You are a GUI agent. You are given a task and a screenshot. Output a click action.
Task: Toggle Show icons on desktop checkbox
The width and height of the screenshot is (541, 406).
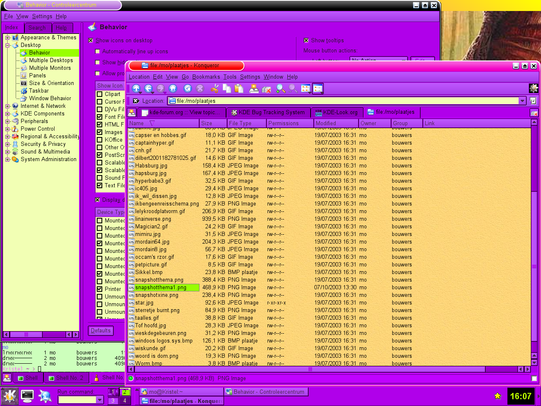coord(90,41)
